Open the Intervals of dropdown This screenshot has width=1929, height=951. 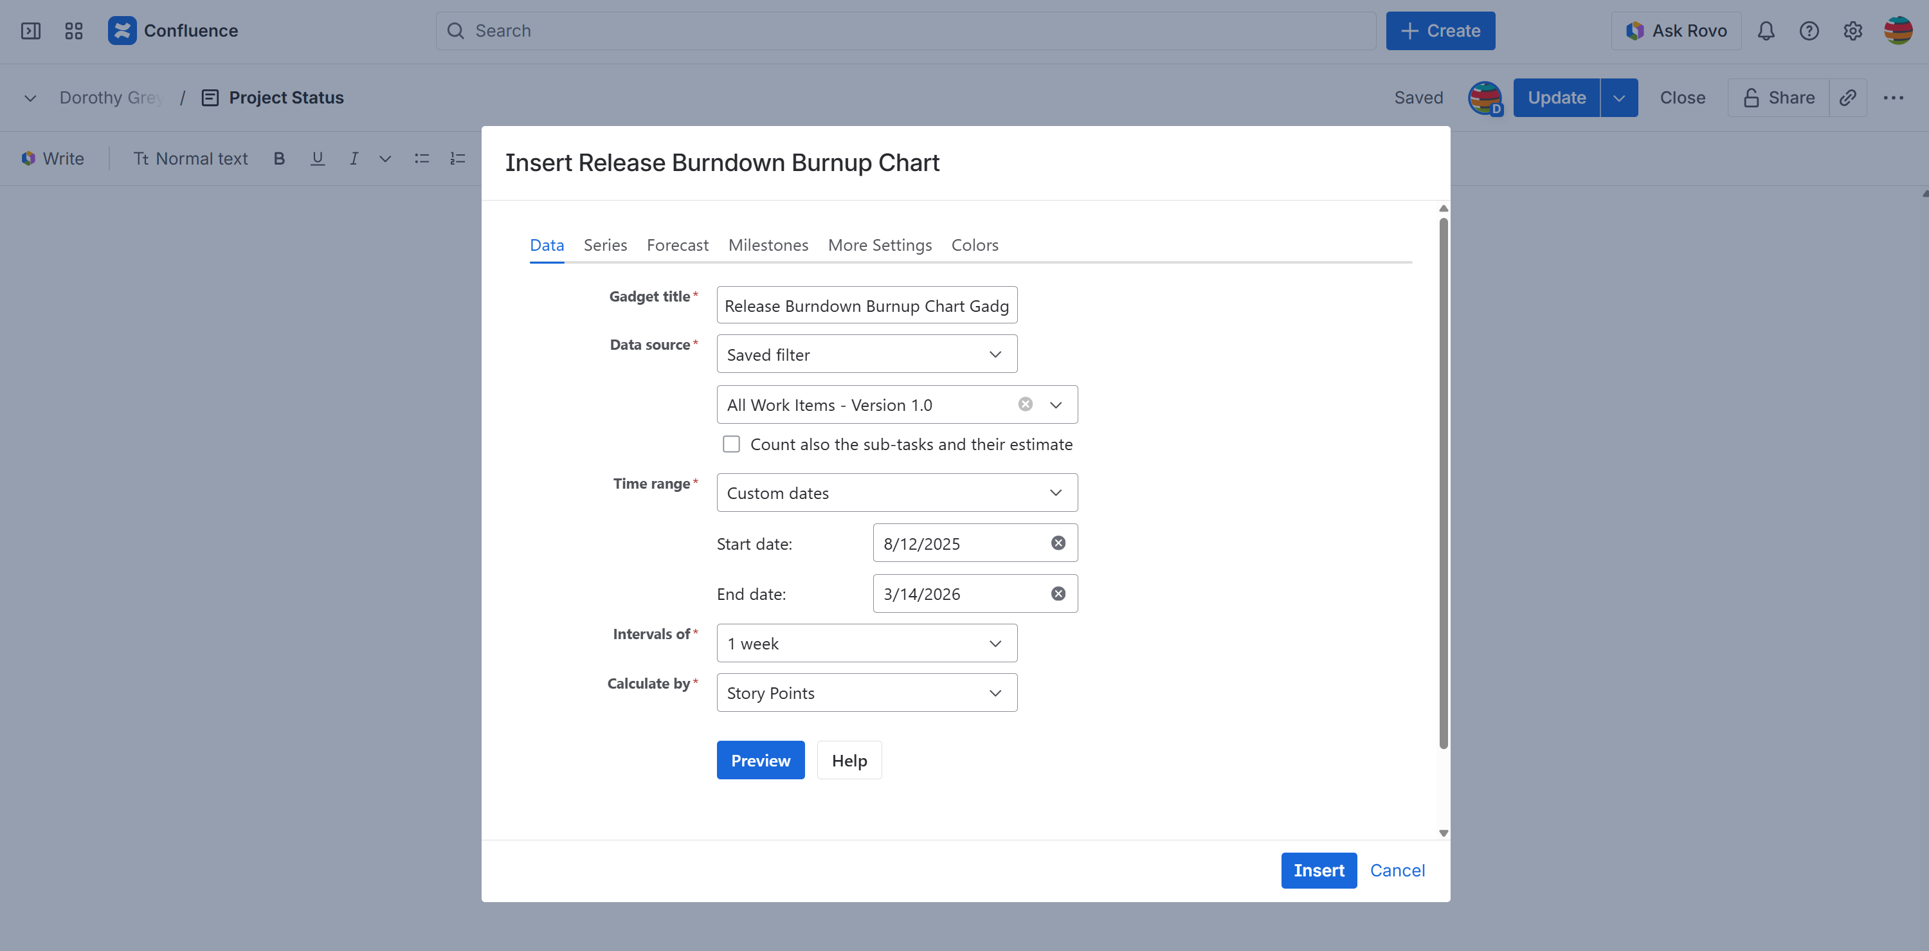click(866, 643)
